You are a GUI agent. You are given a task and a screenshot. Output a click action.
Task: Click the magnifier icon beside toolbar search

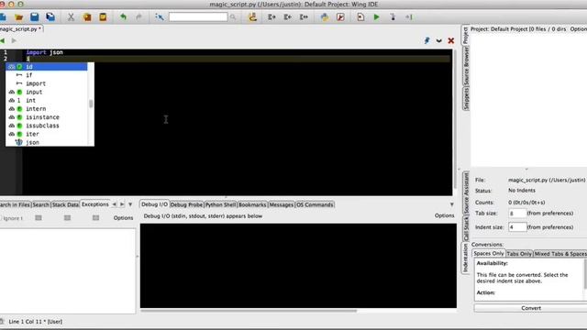coord(233,17)
